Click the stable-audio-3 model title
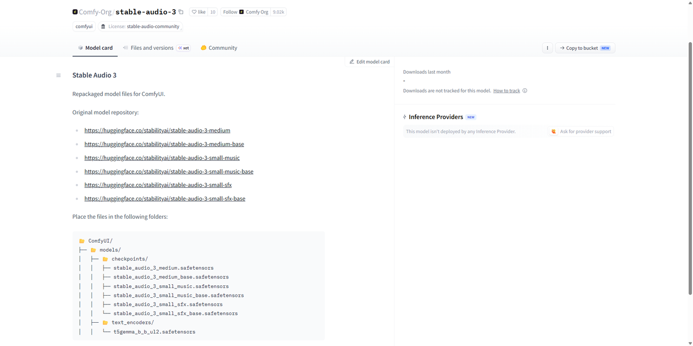 [x=146, y=12]
